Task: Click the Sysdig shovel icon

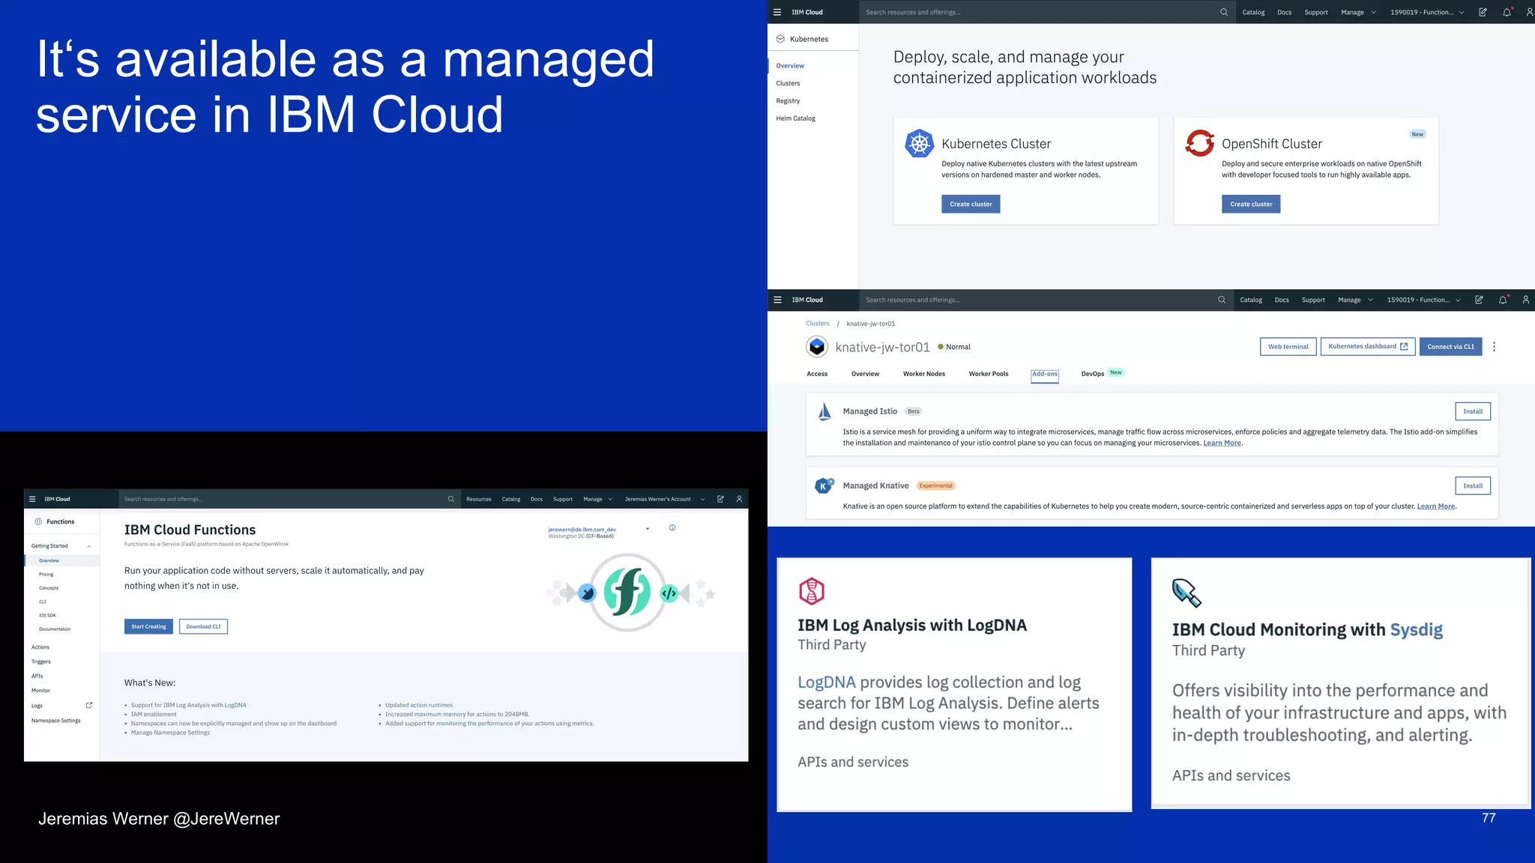Action: [1186, 593]
